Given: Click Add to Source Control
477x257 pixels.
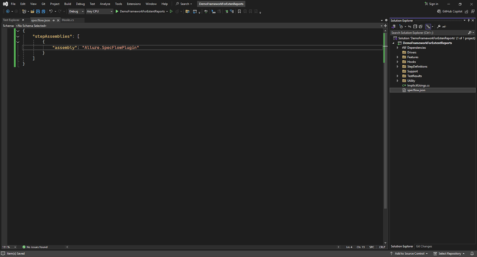Looking at the screenshot, I should click(409, 253).
